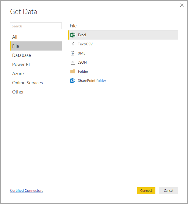Image resolution: width=188 pixels, height=204 pixels.
Task: Select the File category
Action: 36,46
